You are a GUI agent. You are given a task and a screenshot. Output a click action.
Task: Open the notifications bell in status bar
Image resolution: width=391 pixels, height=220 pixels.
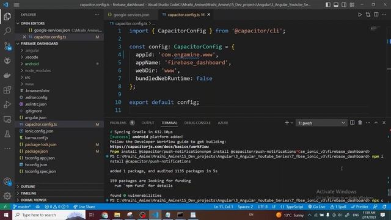pos(384,207)
